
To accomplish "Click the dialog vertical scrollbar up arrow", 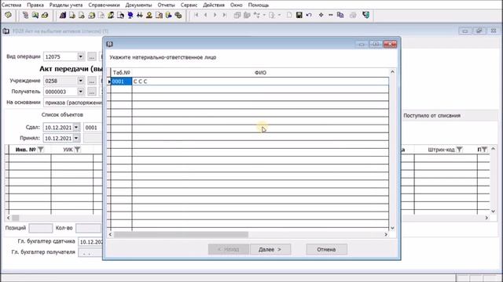I will [392, 72].
